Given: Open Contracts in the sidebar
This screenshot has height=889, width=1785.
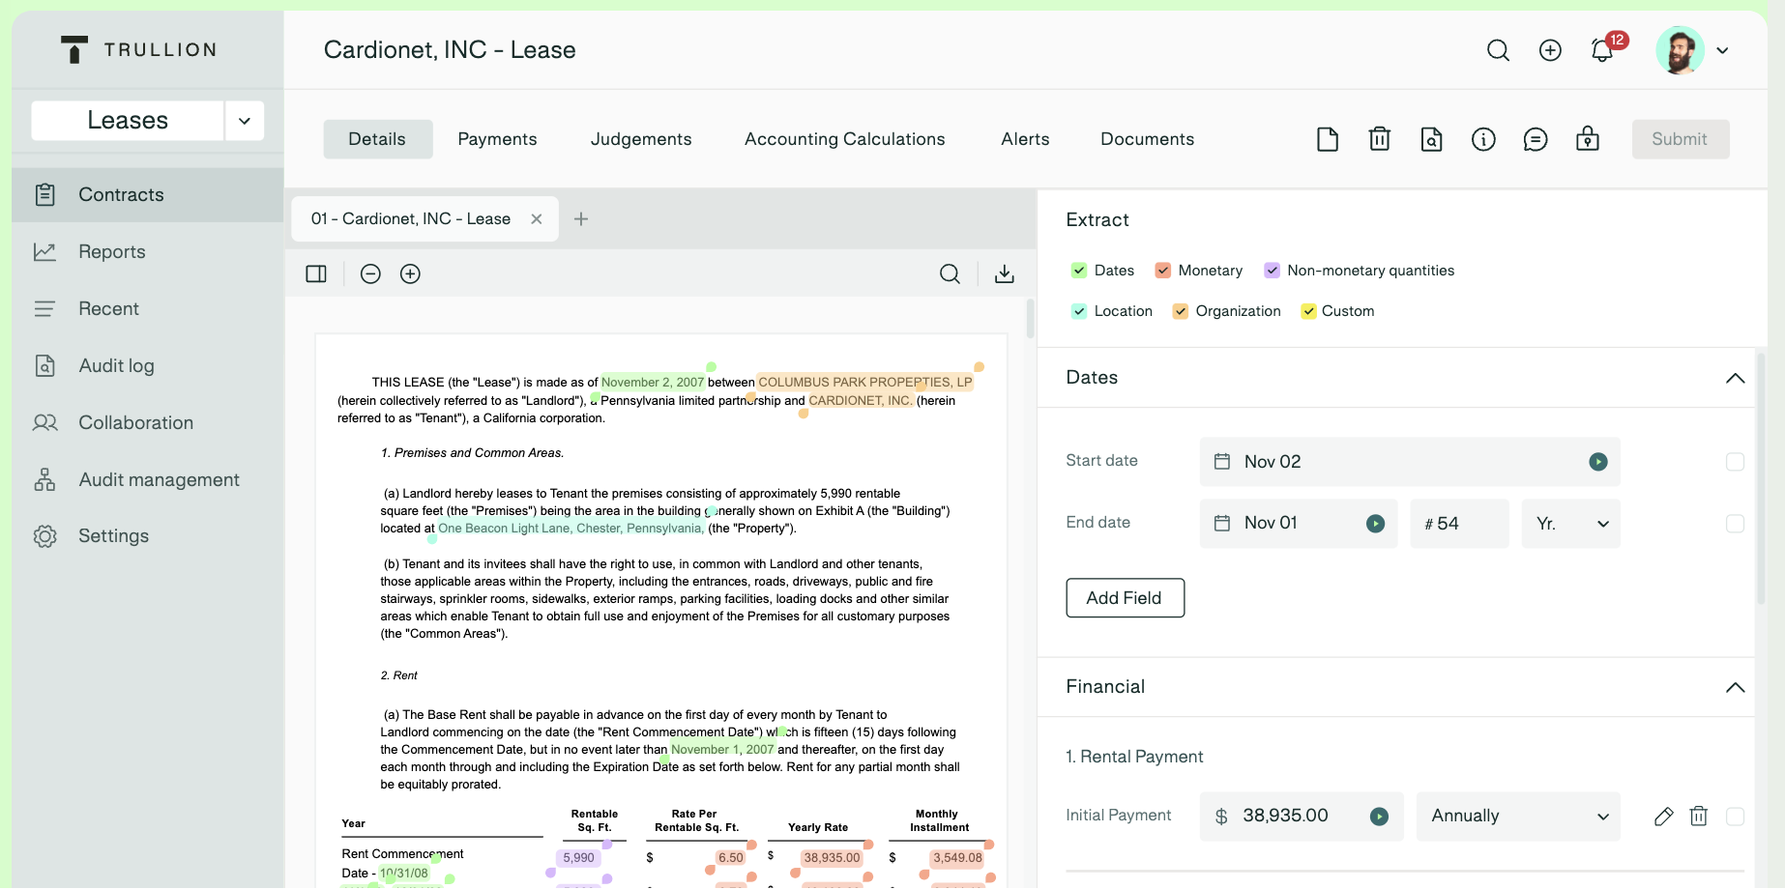Looking at the screenshot, I should (147, 195).
